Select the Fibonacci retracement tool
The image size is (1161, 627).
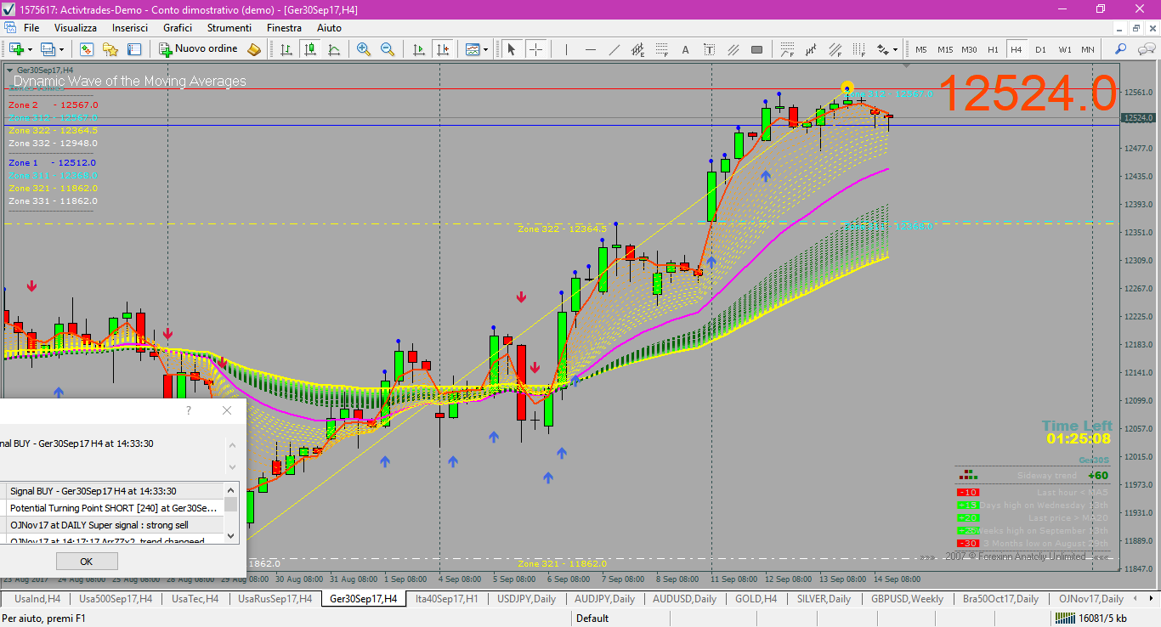(x=661, y=49)
